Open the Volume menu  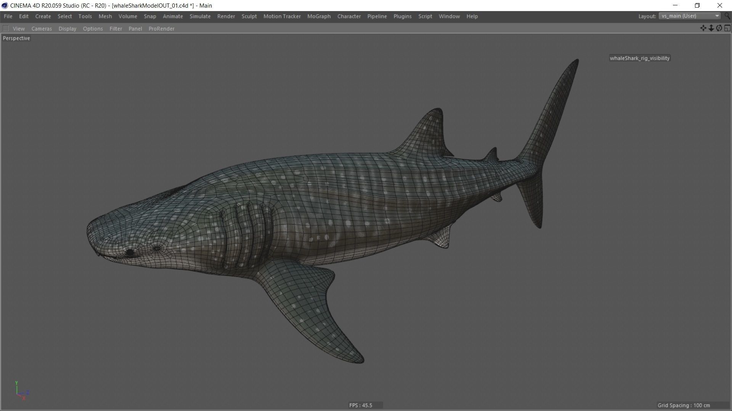pos(128,16)
